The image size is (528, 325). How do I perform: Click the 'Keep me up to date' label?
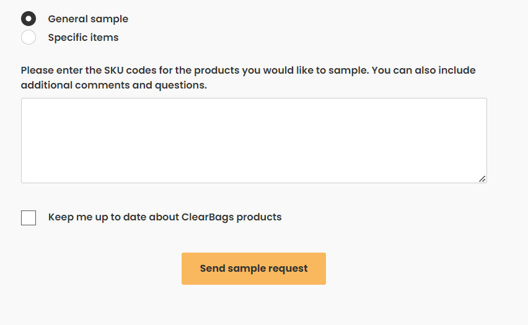(x=165, y=217)
